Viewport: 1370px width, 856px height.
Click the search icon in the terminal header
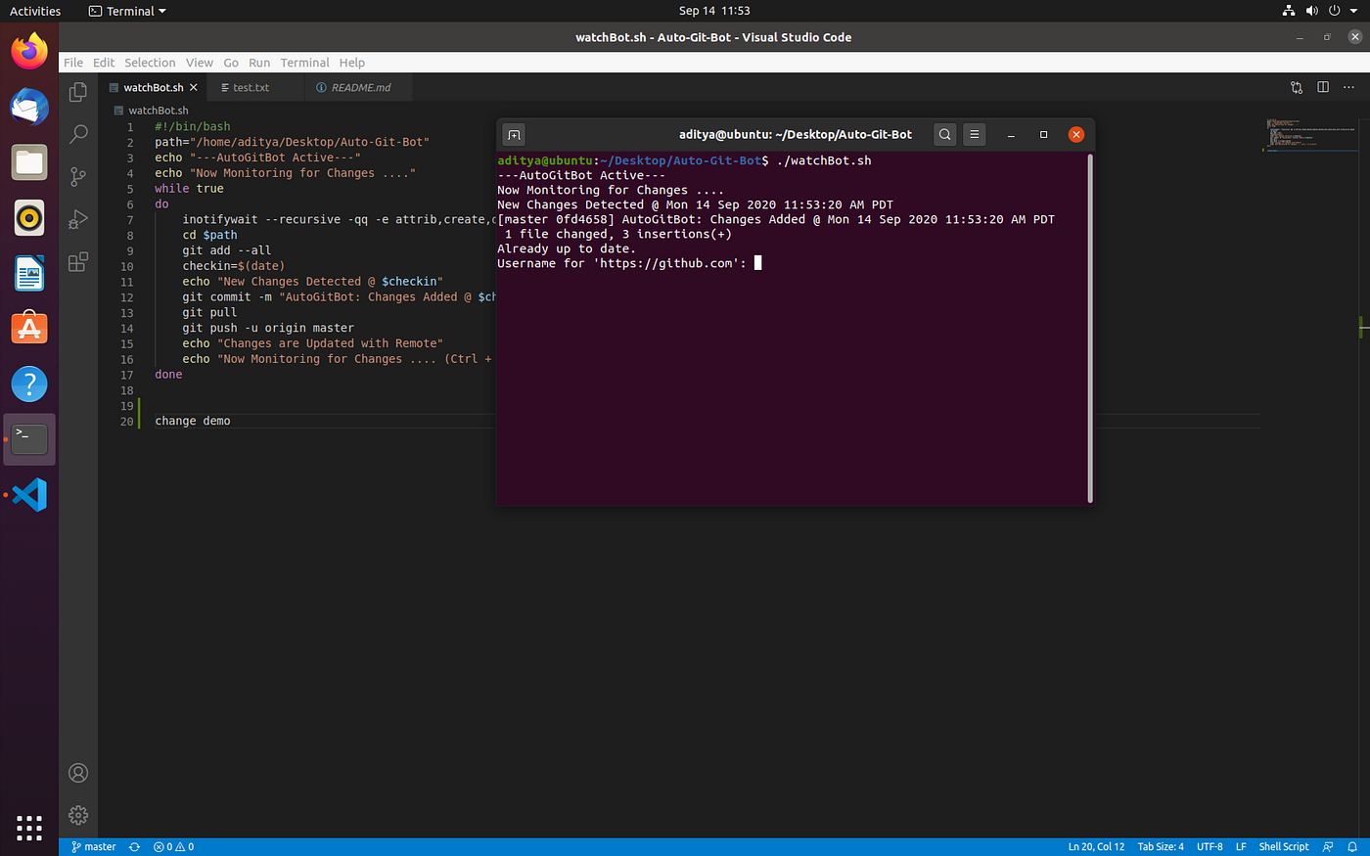coord(944,135)
